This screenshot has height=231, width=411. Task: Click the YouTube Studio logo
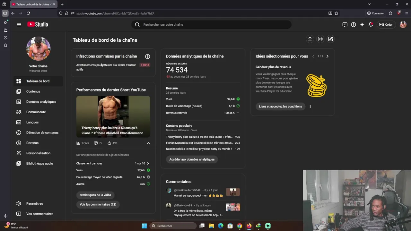coord(38,24)
